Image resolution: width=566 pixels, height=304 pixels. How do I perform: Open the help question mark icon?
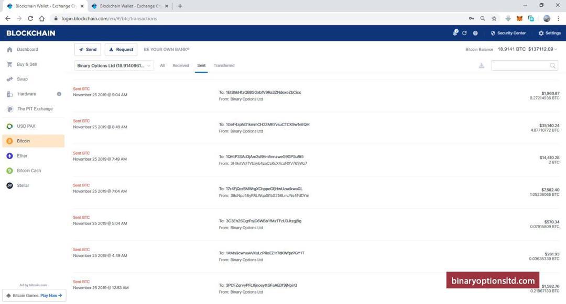point(475,33)
